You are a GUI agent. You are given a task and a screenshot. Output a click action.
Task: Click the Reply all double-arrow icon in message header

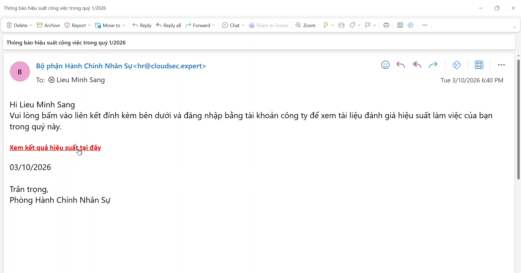tap(417, 65)
